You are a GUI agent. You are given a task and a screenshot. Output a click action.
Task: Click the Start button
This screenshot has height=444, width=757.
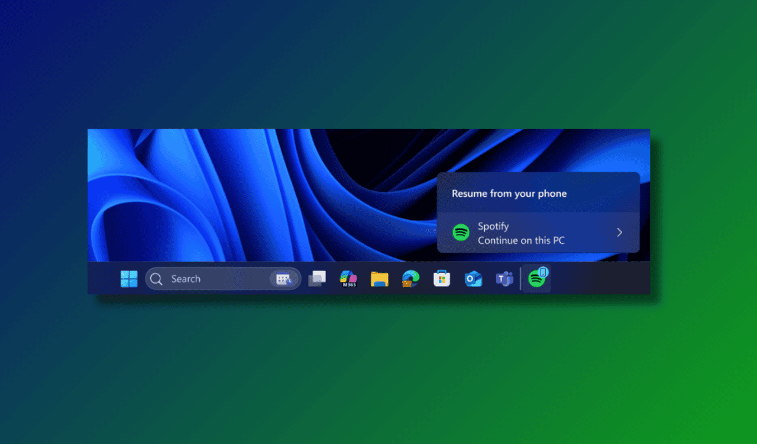click(129, 278)
